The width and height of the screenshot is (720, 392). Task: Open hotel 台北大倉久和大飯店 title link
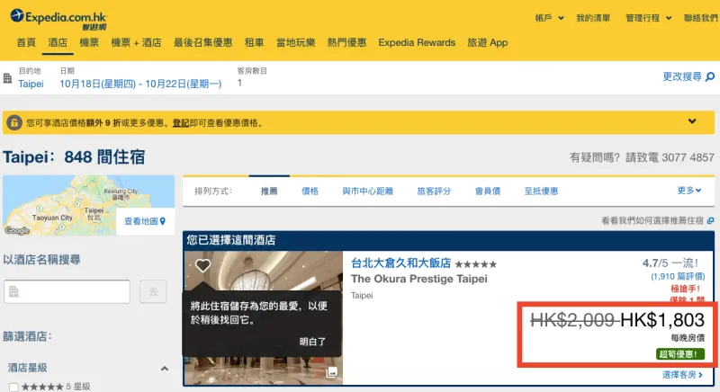400,263
